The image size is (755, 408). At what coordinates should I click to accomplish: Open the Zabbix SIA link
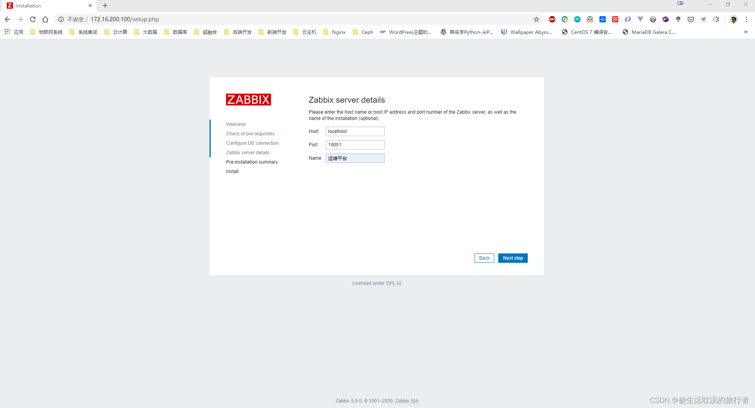(x=406, y=401)
